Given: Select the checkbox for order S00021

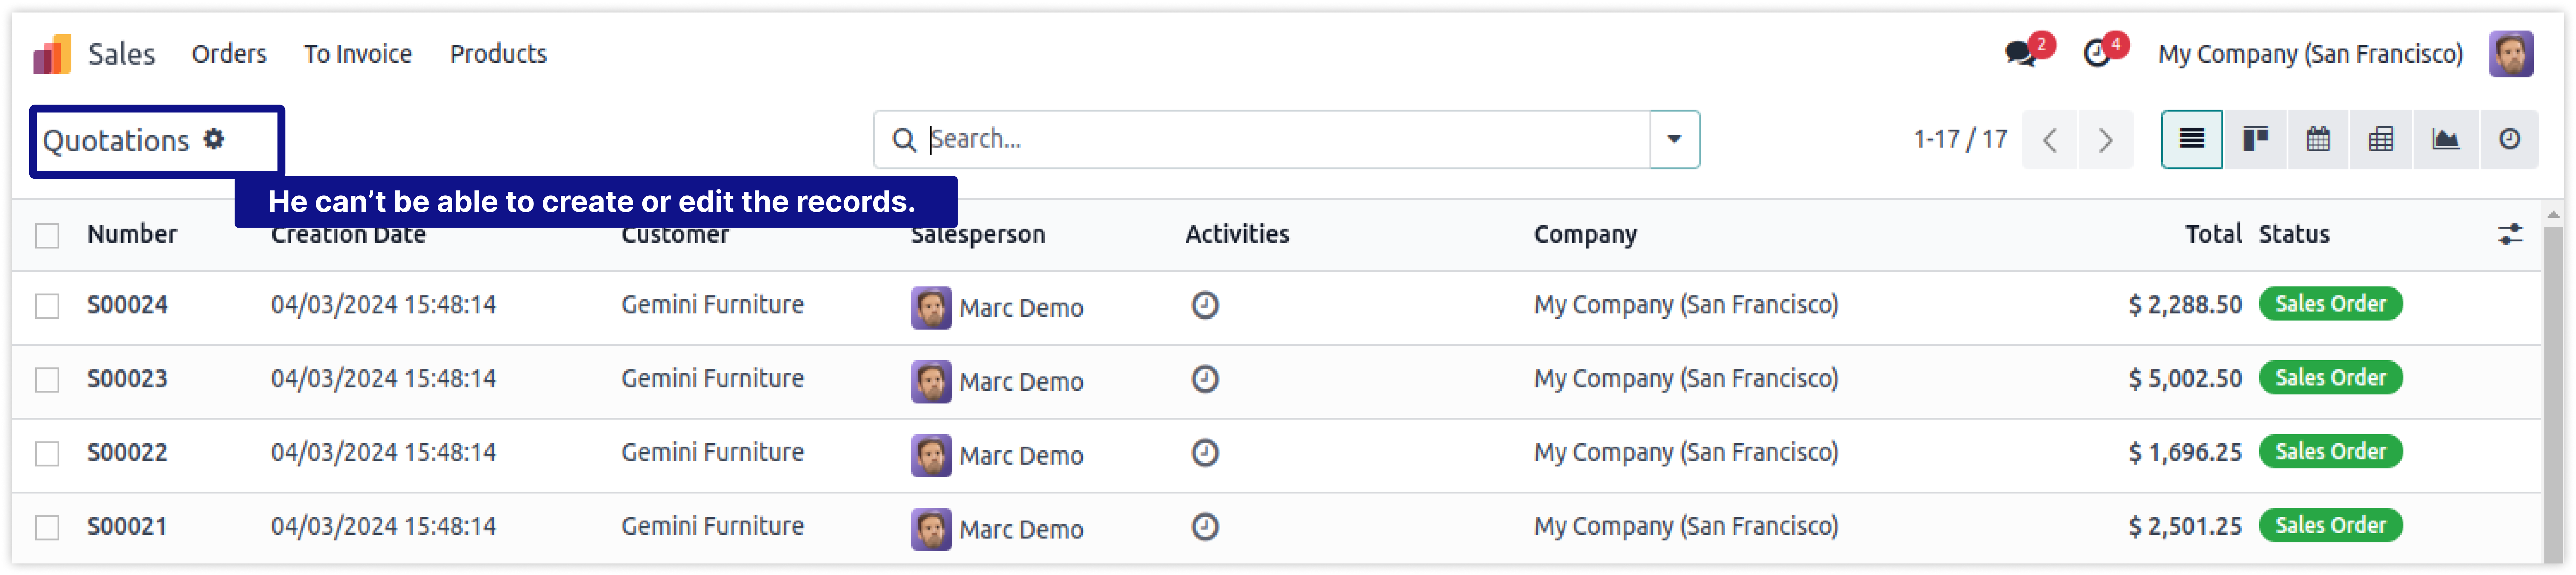Looking at the screenshot, I should point(47,527).
